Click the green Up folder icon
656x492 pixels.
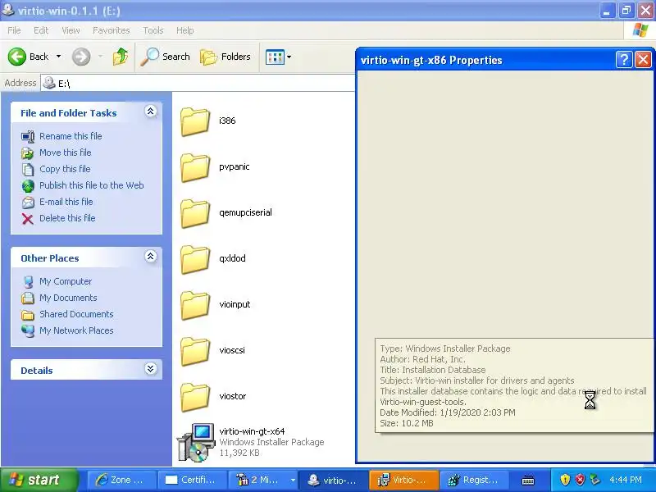120,57
